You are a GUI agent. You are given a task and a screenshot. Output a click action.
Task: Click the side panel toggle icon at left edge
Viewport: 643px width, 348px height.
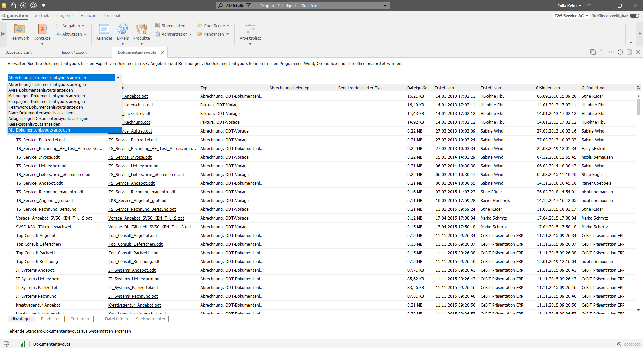click(x=3, y=34)
